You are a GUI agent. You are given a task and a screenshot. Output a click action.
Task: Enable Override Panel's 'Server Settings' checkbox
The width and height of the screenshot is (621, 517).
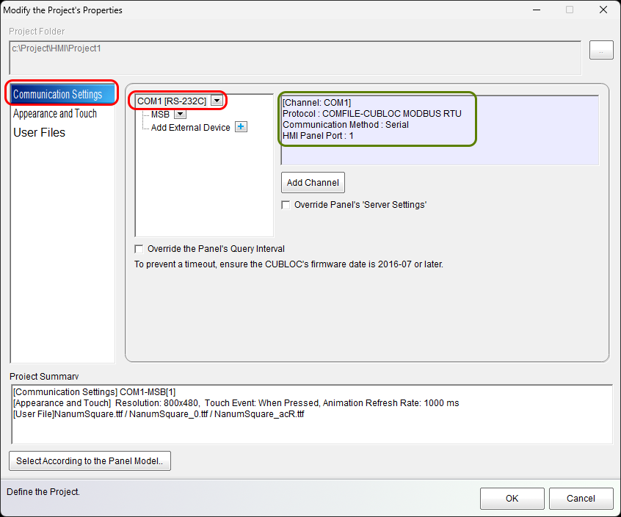[286, 205]
